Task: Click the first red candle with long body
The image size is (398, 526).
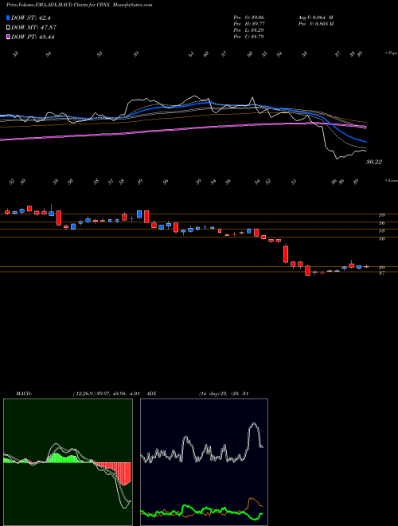Action: click(59, 218)
